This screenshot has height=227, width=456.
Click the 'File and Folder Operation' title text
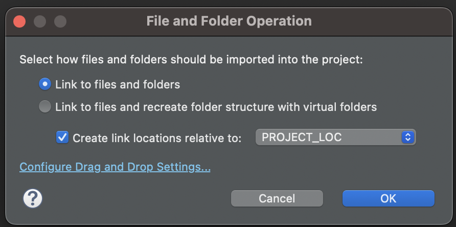click(x=229, y=21)
